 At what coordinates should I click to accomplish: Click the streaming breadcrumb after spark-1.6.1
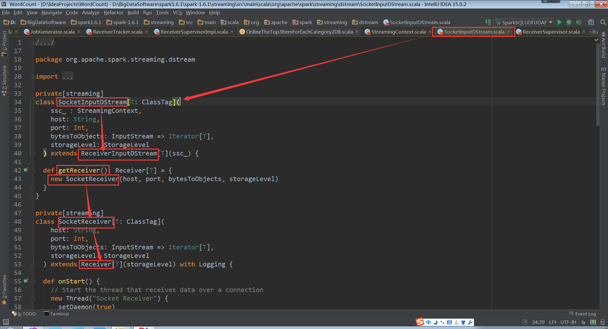pos(159,22)
